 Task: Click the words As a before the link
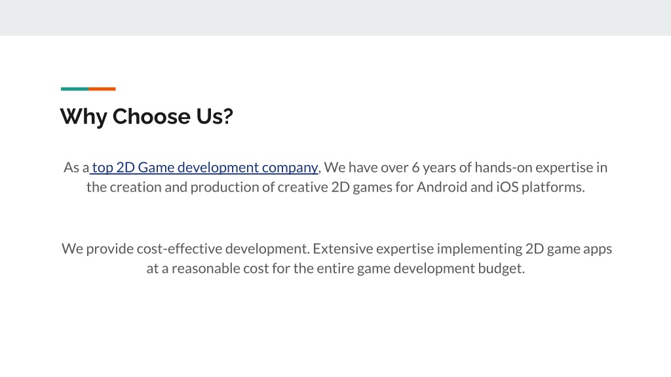click(x=76, y=168)
